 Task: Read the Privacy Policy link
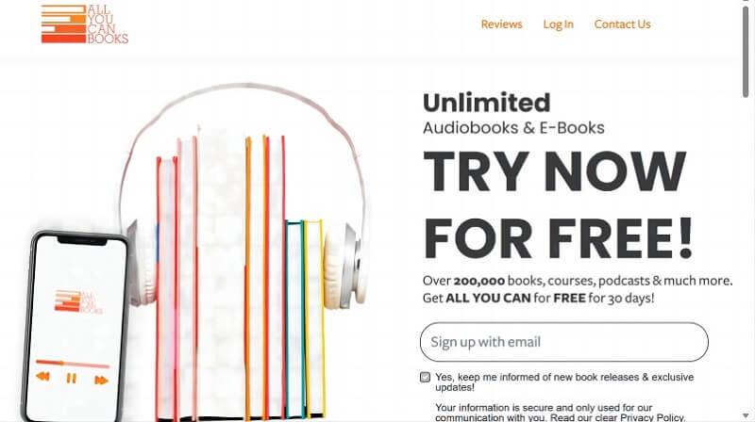(x=652, y=417)
